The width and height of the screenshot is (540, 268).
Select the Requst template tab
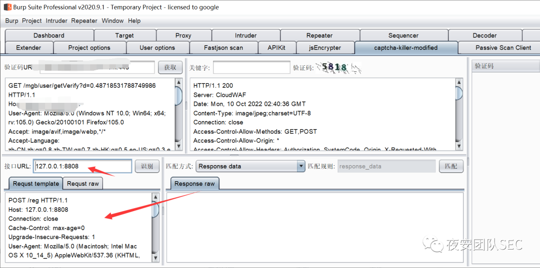36,184
